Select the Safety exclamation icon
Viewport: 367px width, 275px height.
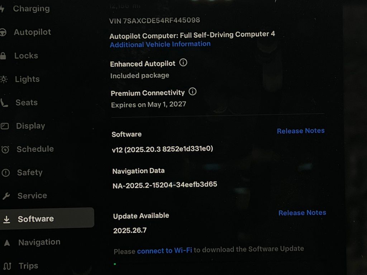click(6, 173)
